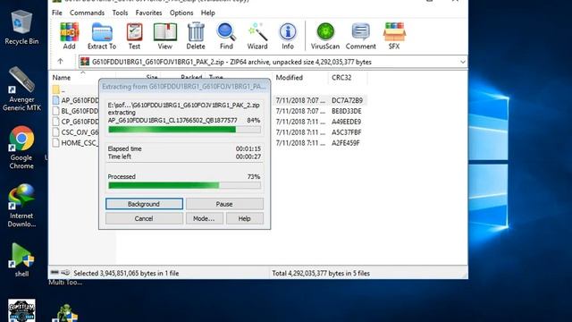The height and width of the screenshot is (322, 572).
Task: Open the Comment tool
Action: point(361,36)
